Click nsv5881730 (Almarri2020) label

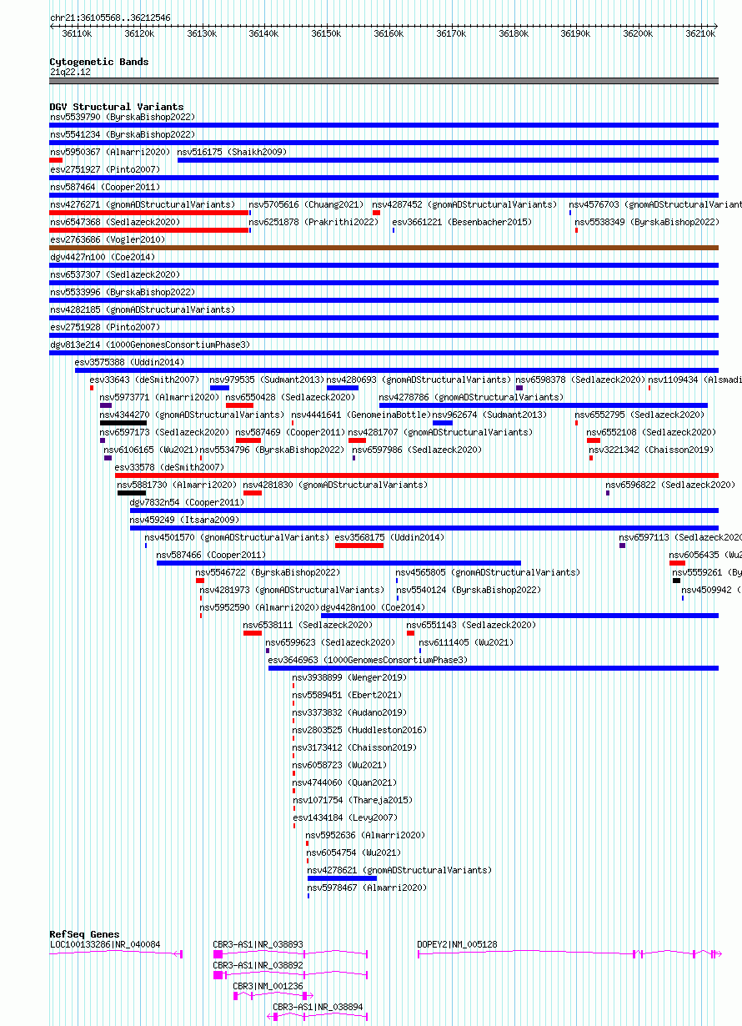[178, 485]
